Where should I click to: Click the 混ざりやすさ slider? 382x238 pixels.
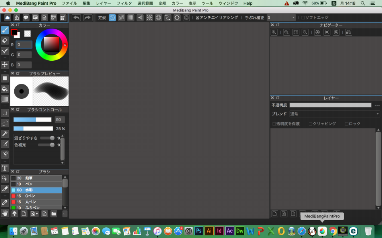click(x=47, y=138)
